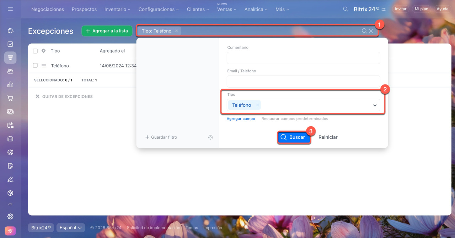The height and width of the screenshot is (238, 455).
Task: Open sidebar settings gear at bottom
Action: [10, 216]
